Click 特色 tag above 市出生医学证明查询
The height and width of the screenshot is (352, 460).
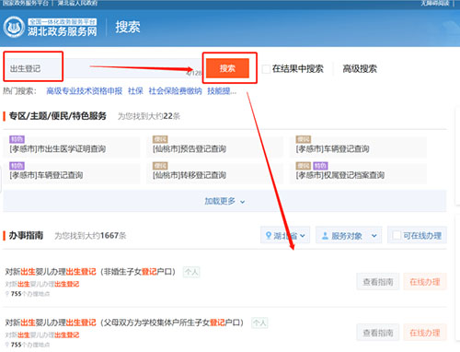(17, 139)
